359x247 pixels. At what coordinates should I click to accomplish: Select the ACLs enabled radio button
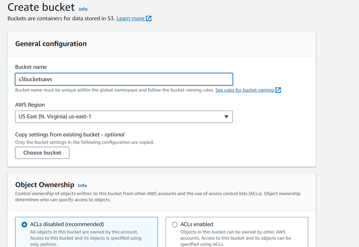[175, 225]
